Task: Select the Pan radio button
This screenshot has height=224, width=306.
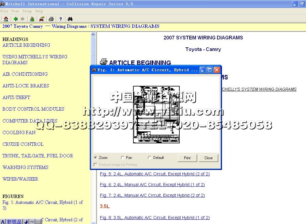Action: point(123,158)
